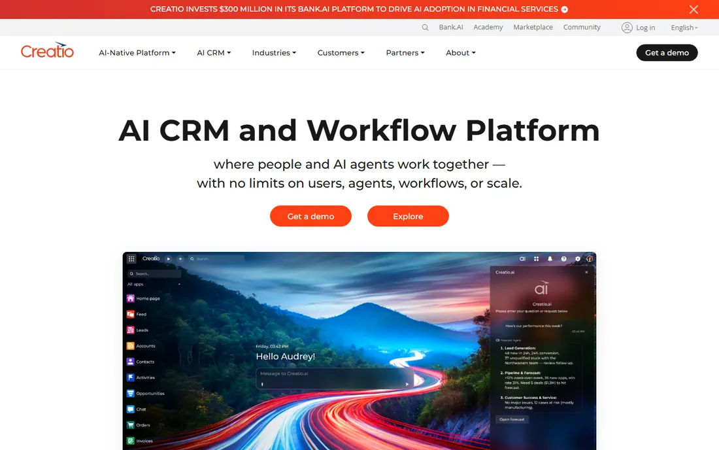Click the Message to Creatio.ai input field
Image resolution: width=719 pixels, height=450 pixels.
pos(334,379)
